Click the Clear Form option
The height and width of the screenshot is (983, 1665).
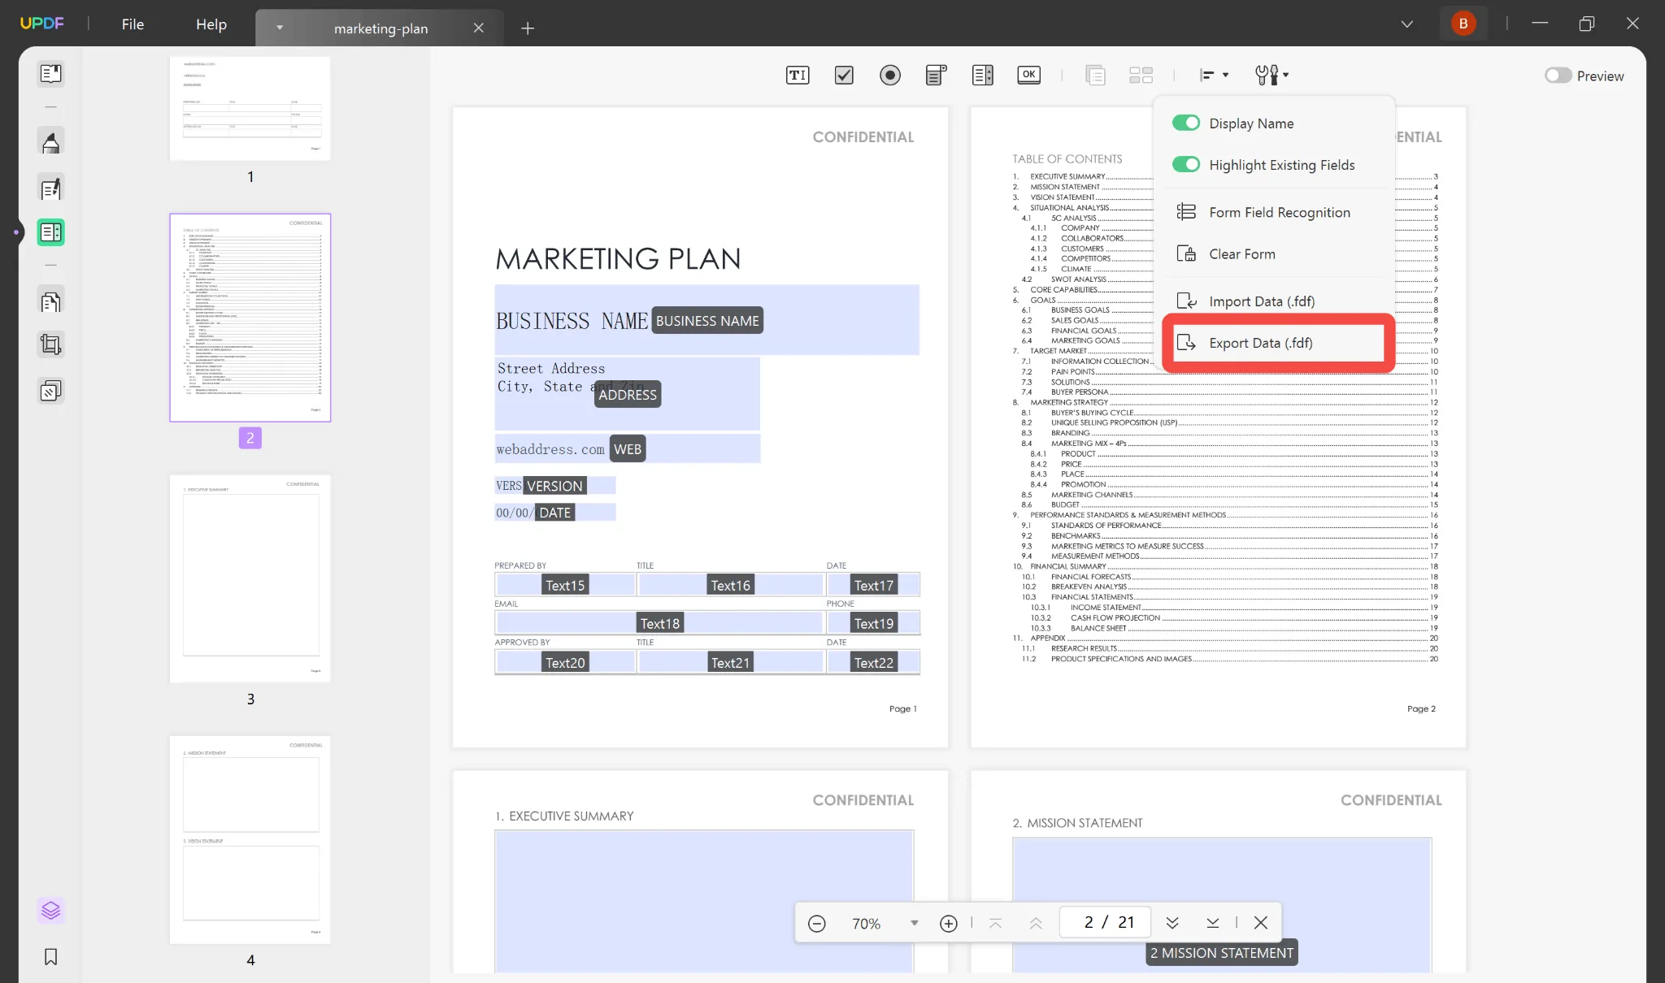point(1242,253)
